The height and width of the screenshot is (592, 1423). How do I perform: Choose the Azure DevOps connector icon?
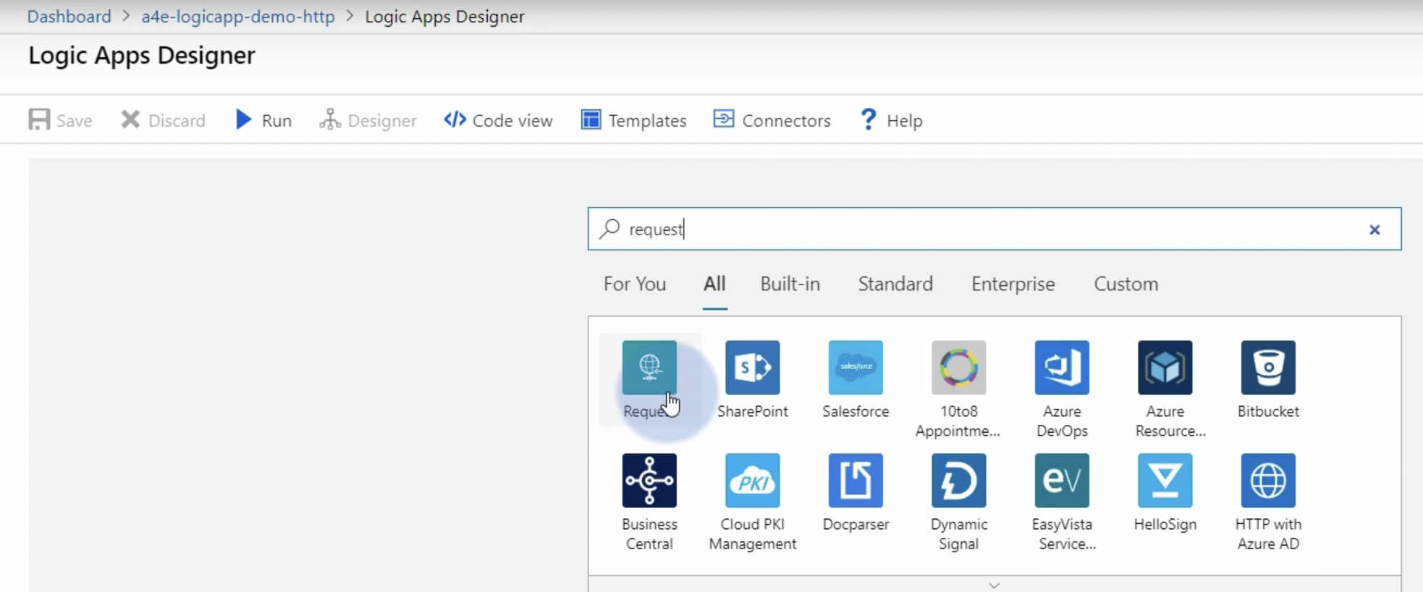click(x=1062, y=368)
